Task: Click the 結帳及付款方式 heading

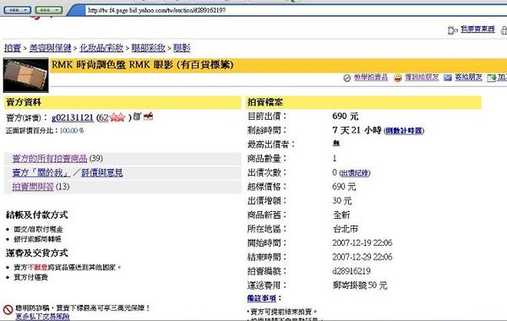Action: 37,215
